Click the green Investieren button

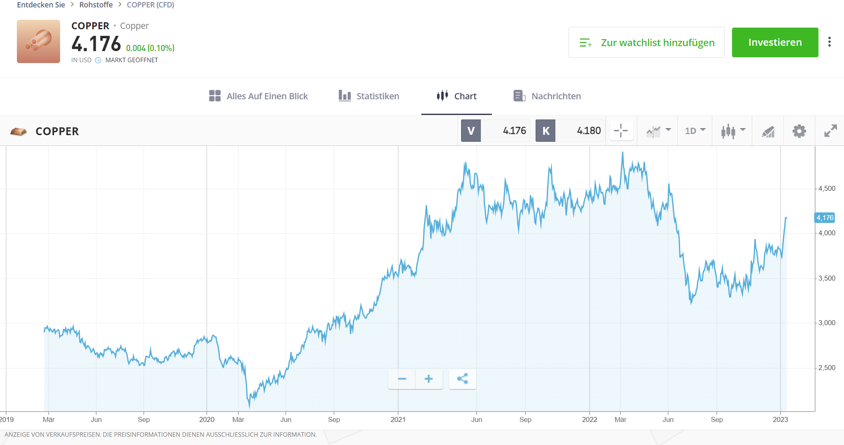click(x=775, y=42)
